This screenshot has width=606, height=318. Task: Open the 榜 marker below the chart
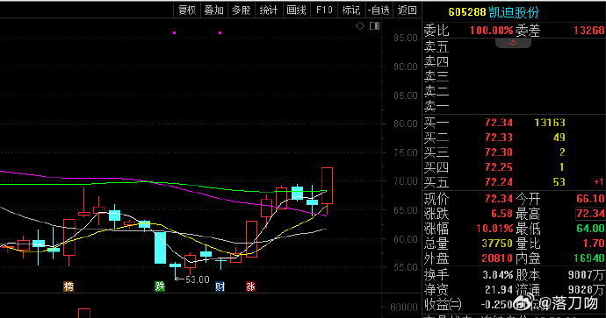click(69, 286)
